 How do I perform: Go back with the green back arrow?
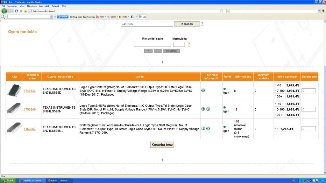4,11
